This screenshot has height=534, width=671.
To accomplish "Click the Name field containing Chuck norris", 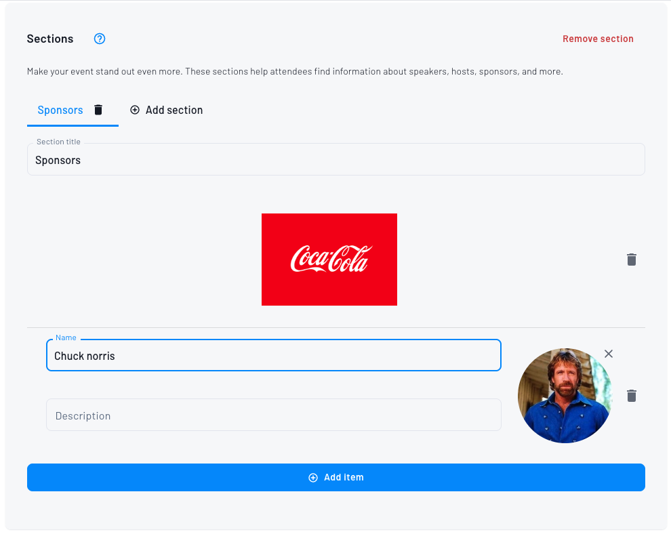I will coord(273,356).
